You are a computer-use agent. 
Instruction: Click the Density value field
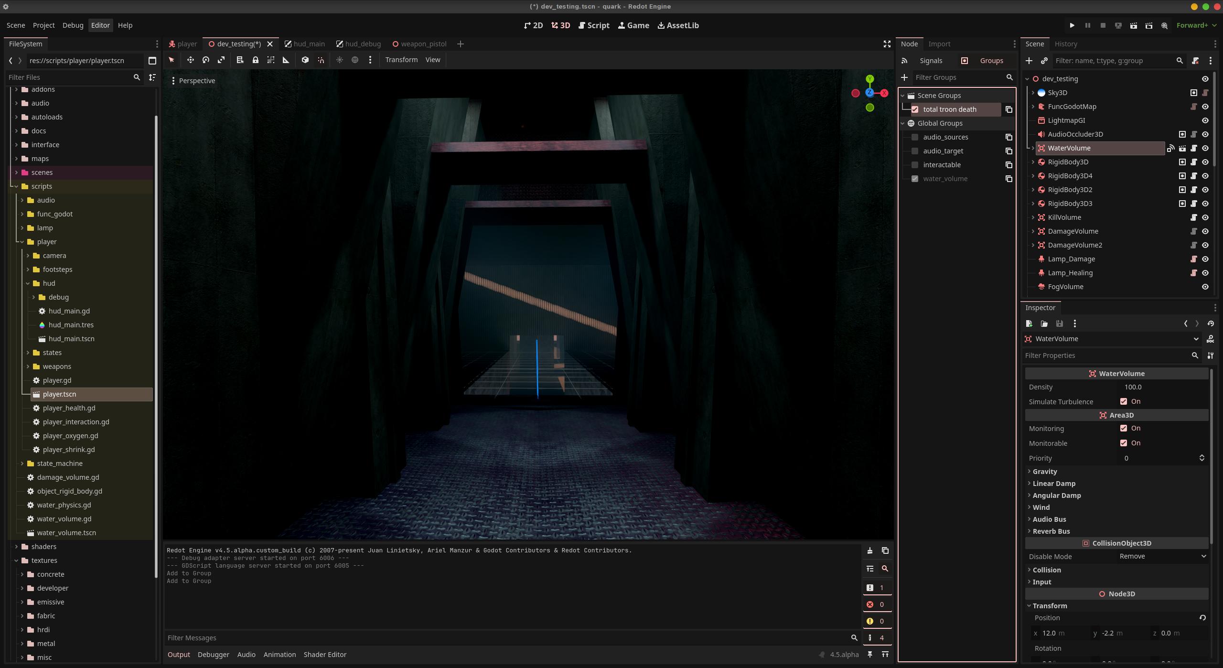coord(1164,387)
